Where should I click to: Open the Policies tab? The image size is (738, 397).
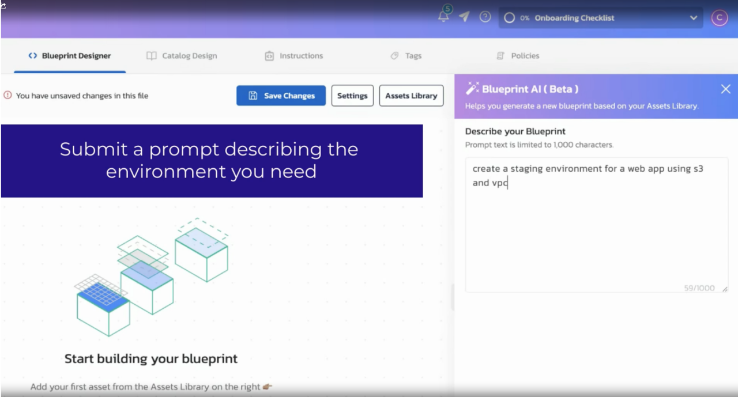[x=518, y=56]
